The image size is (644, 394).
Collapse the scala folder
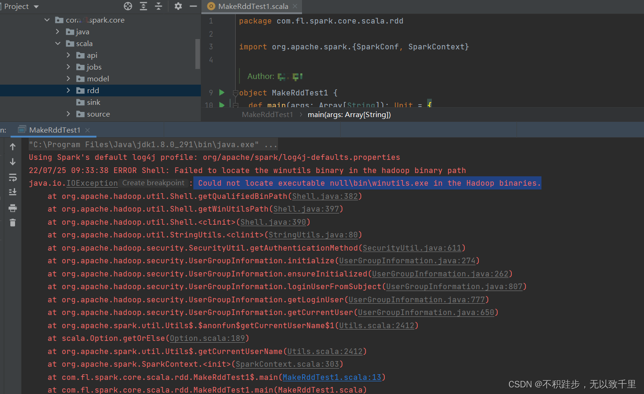tap(57, 44)
